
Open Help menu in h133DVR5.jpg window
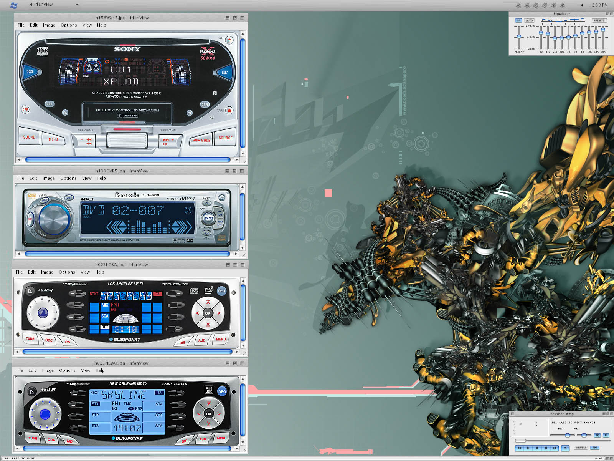point(101,178)
